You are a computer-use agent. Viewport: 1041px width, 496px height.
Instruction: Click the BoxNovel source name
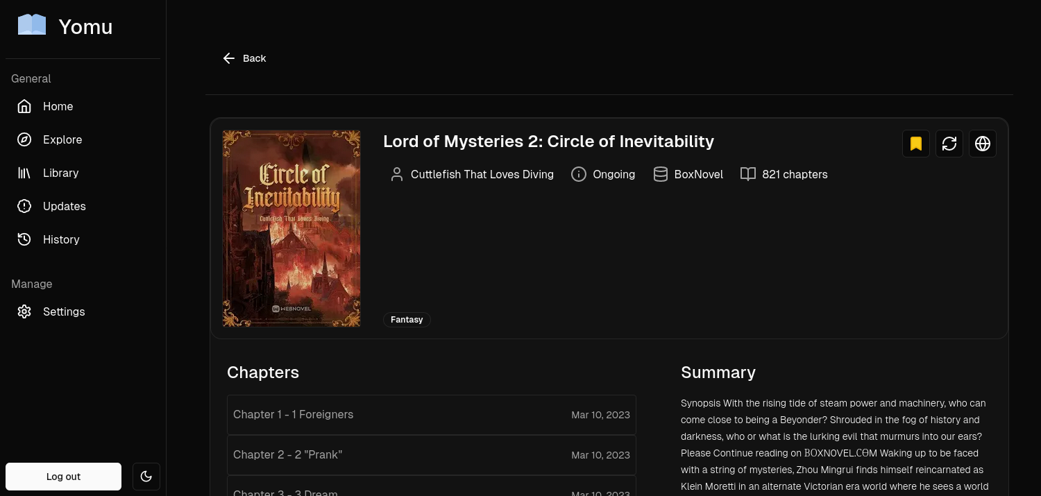tap(699, 174)
